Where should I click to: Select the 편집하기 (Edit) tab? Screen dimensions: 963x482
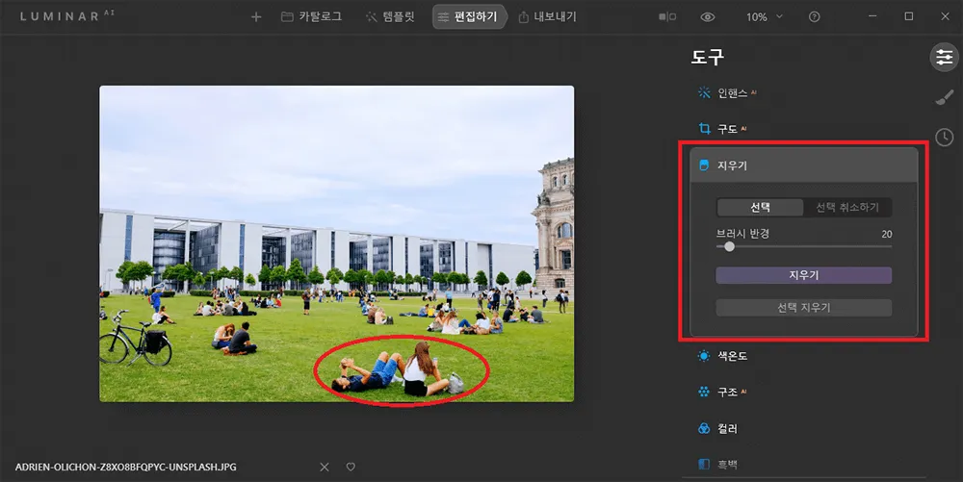coord(468,17)
